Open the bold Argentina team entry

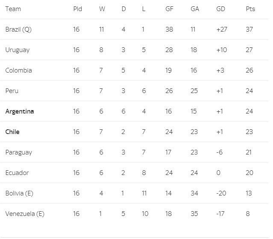(20, 111)
